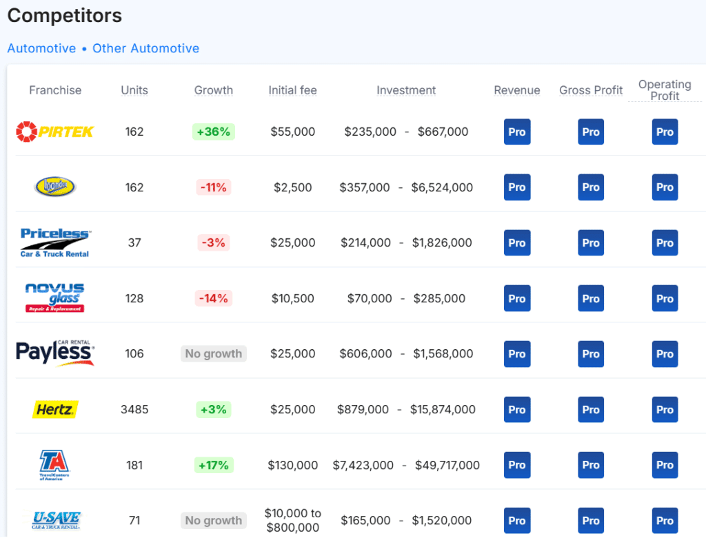Viewport: 706px width, 540px height.
Task: Select the Hertz franchise logo
Action: click(55, 409)
